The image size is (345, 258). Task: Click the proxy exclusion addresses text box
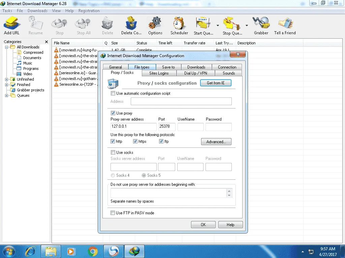[x=169, y=193]
